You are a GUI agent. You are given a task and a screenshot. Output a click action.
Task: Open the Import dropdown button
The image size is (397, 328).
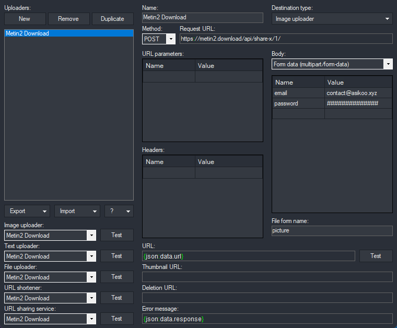[x=77, y=211]
